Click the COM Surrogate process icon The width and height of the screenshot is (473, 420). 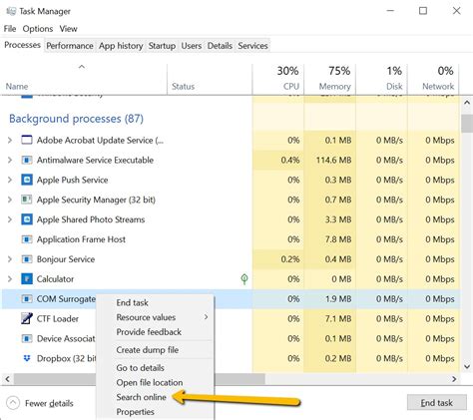27,299
